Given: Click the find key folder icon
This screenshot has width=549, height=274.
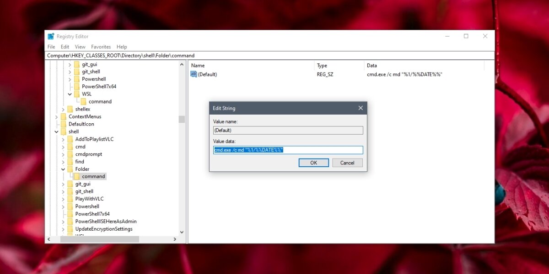Looking at the screenshot, I should 70,161.
